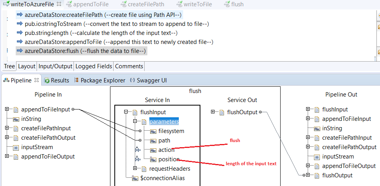Click the arrow icon of the stringToStream step
The image size is (380, 186).
[20, 24]
